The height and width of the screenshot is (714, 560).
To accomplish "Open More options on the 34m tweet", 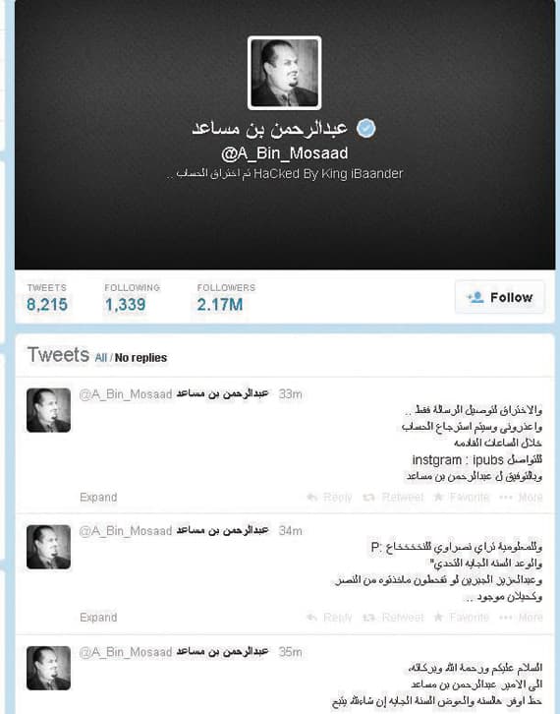I will tap(521, 618).
